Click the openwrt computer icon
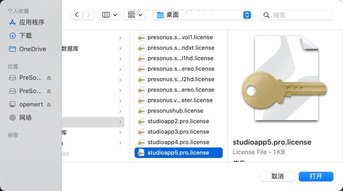This screenshot has height=191, width=343. (12, 104)
